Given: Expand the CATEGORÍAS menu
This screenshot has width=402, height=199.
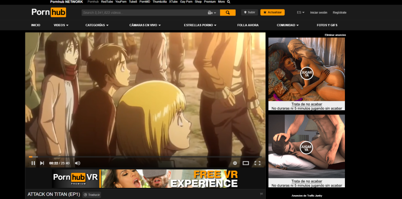Looking at the screenshot, I should pos(97,25).
